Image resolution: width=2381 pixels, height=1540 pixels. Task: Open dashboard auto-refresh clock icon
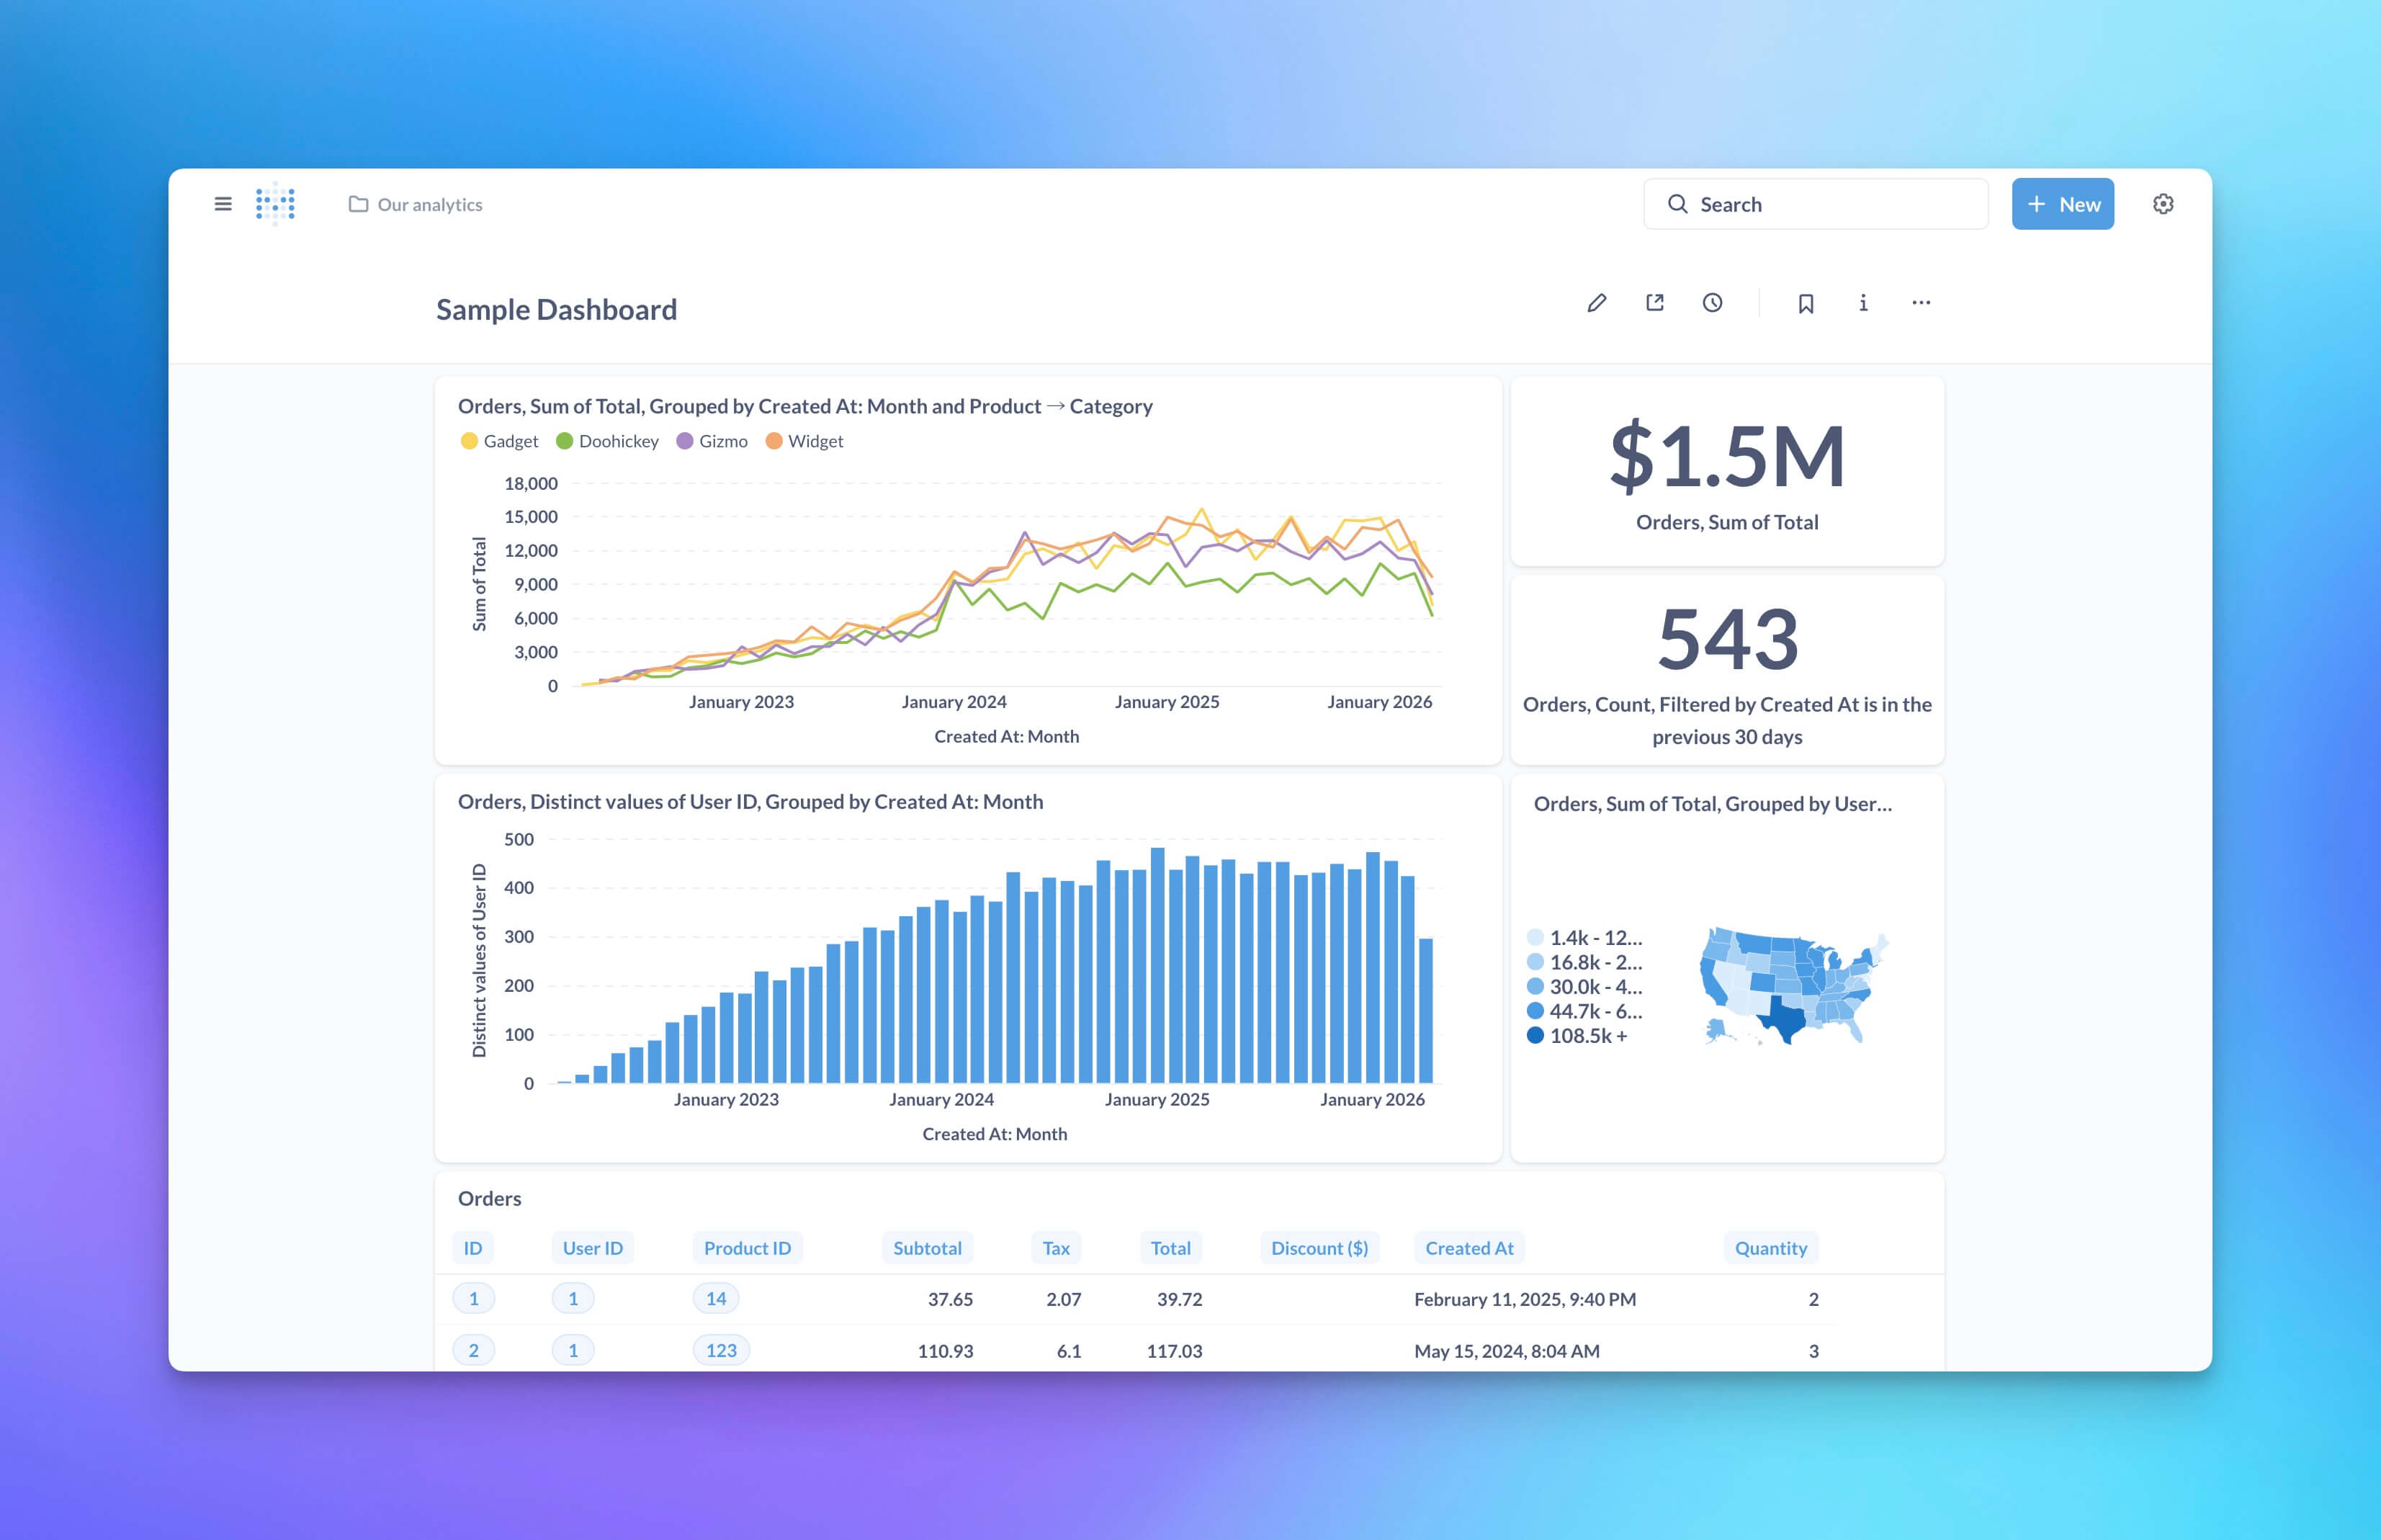pos(1712,303)
